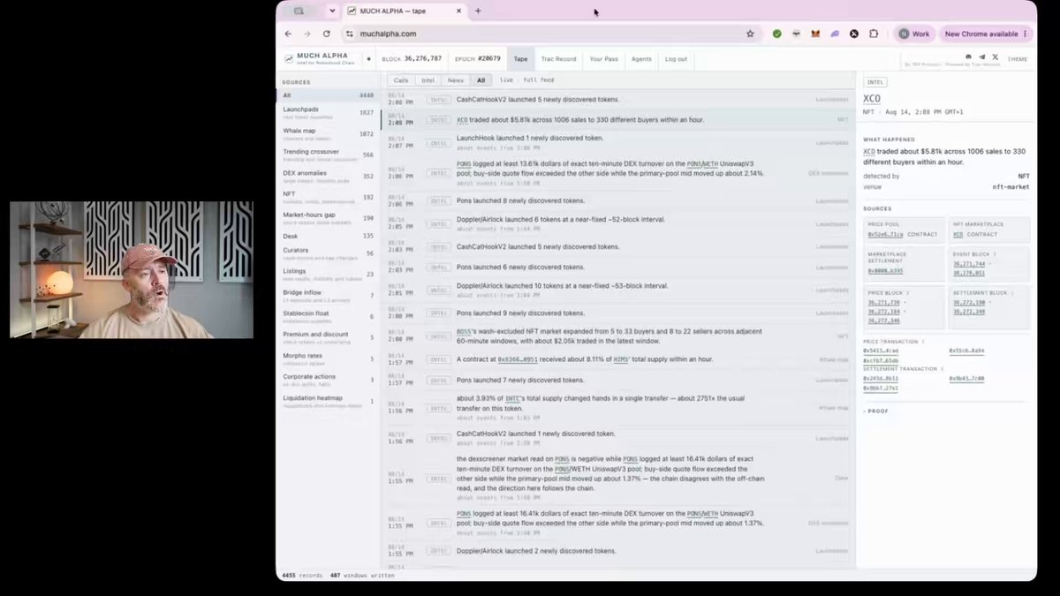
Task: Open the INTC token link in feed
Action: (512, 398)
